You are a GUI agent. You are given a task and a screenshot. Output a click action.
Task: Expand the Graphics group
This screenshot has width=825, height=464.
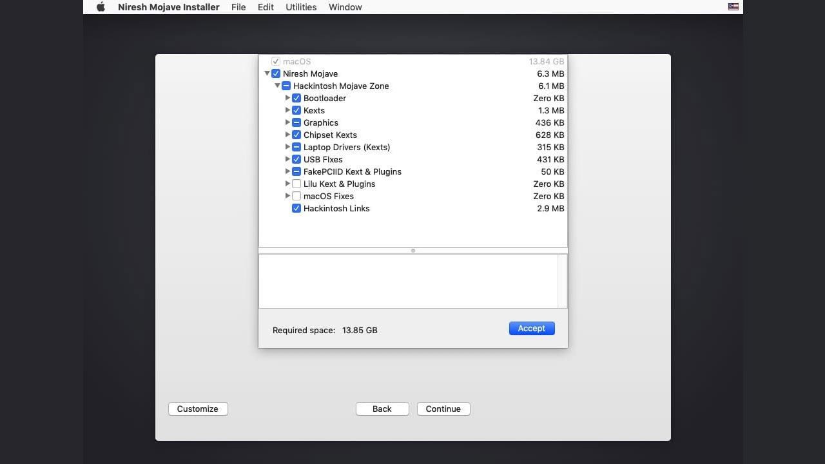pyautogui.click(x=287, y=122)
